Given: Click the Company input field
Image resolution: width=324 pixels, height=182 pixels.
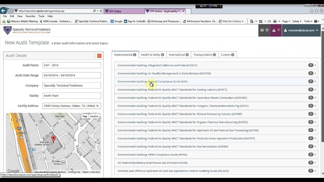Looking at the screenshot, I should coord(72,85).
